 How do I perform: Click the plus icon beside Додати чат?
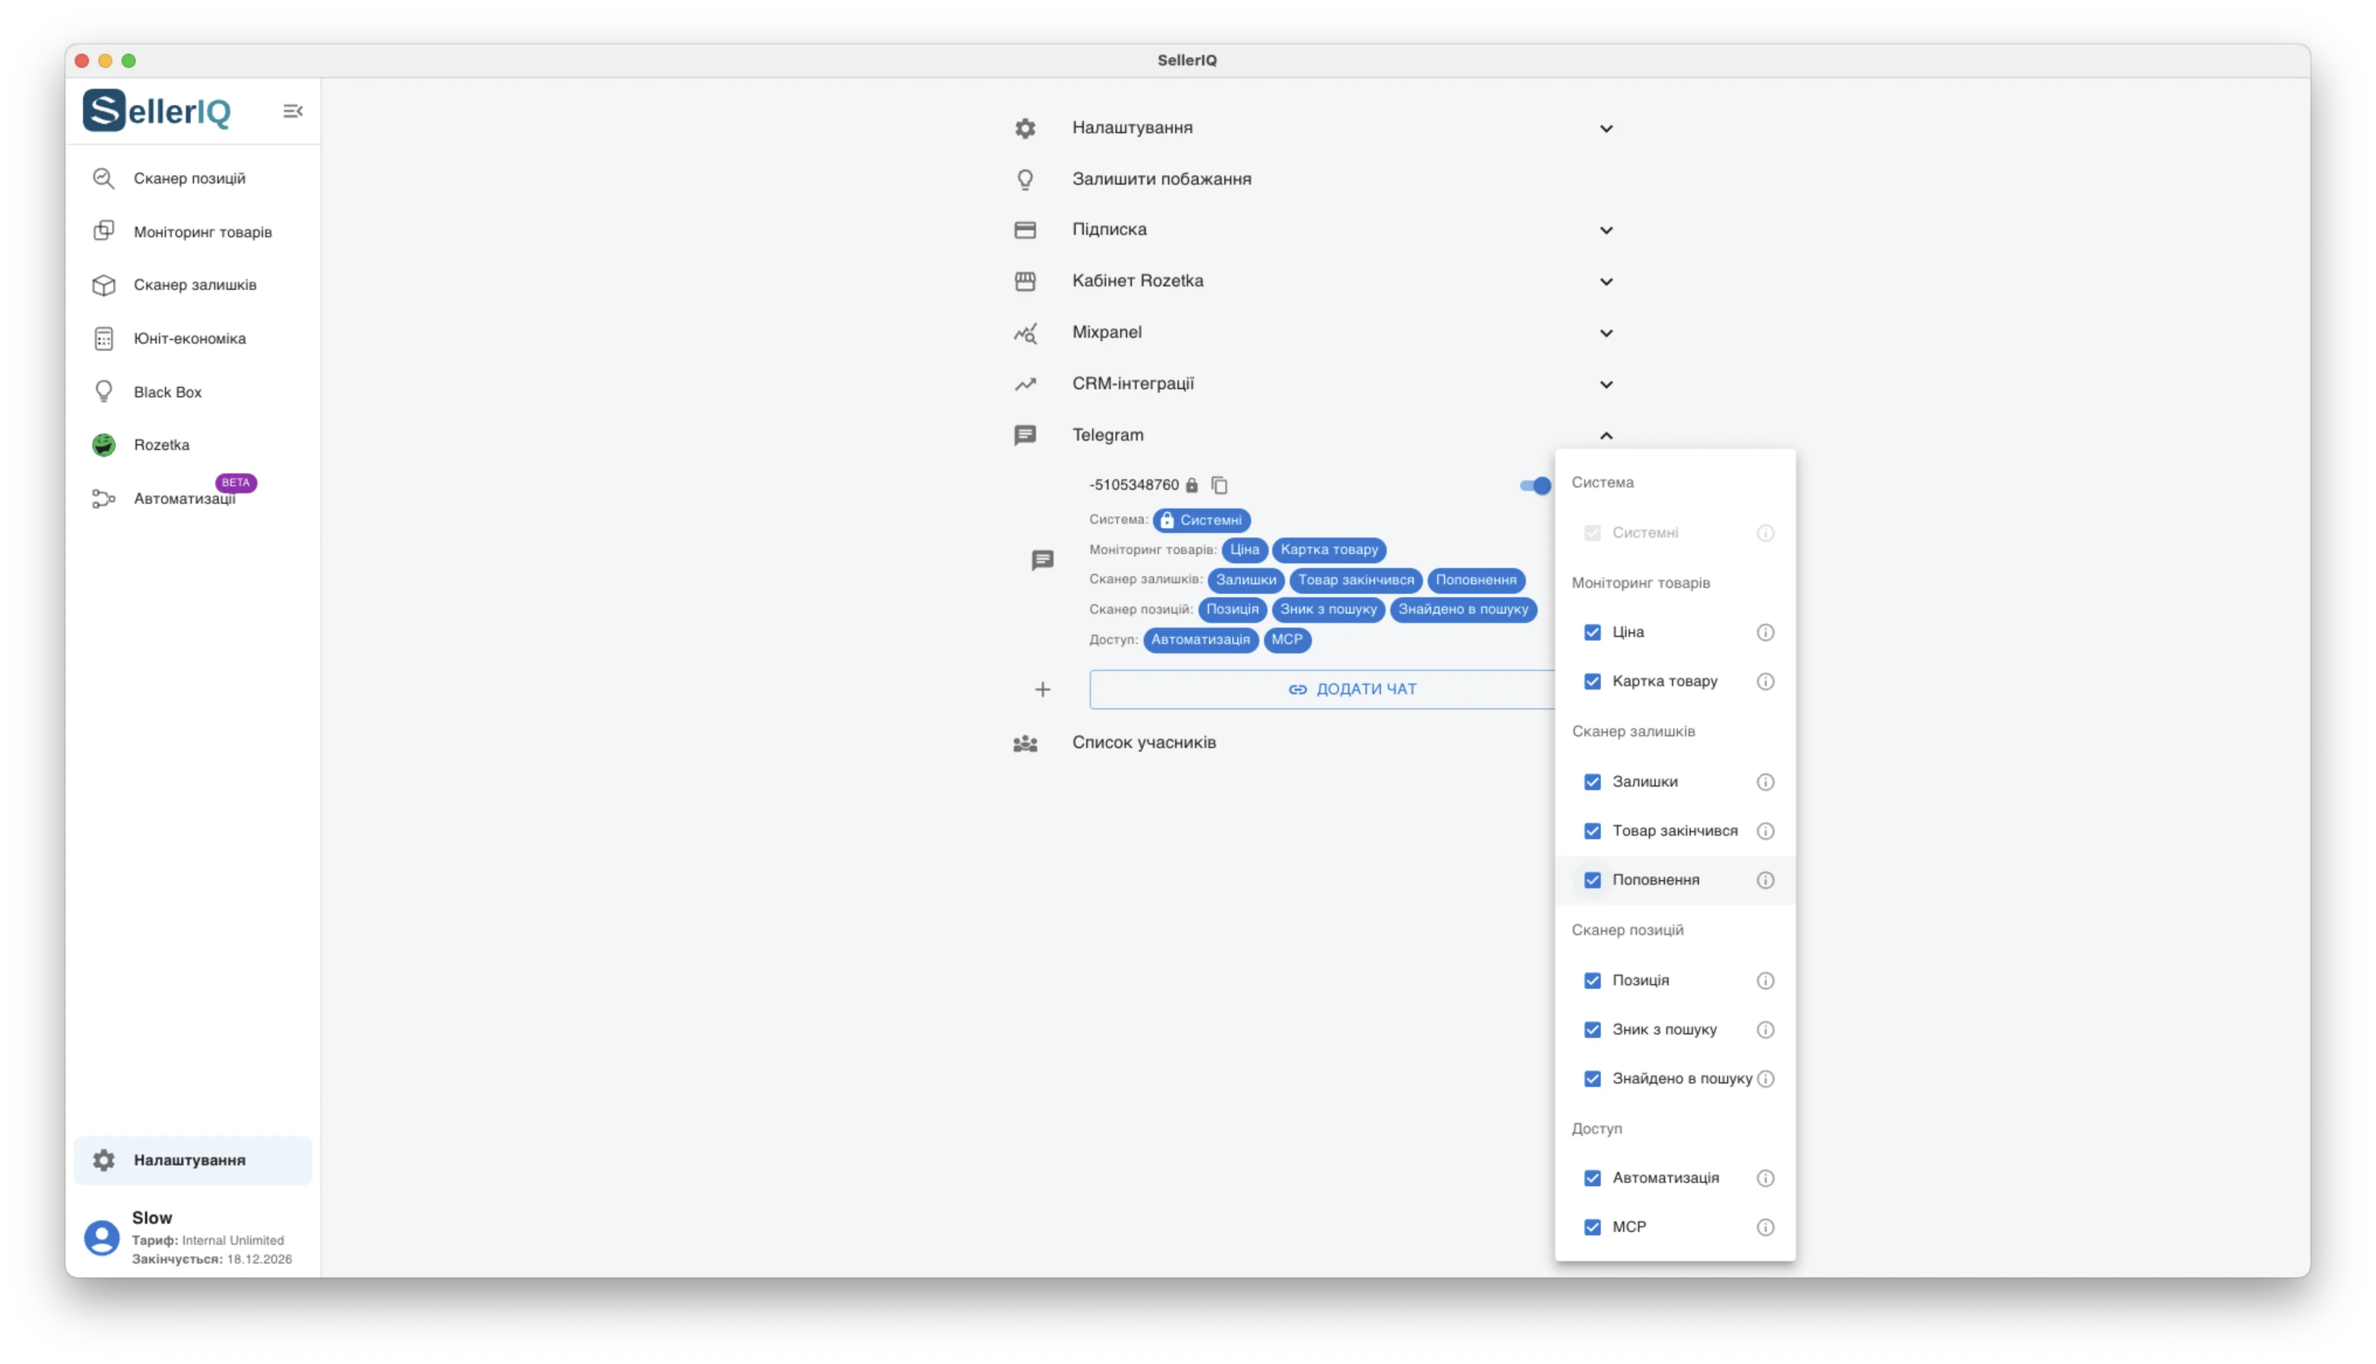1042,690
